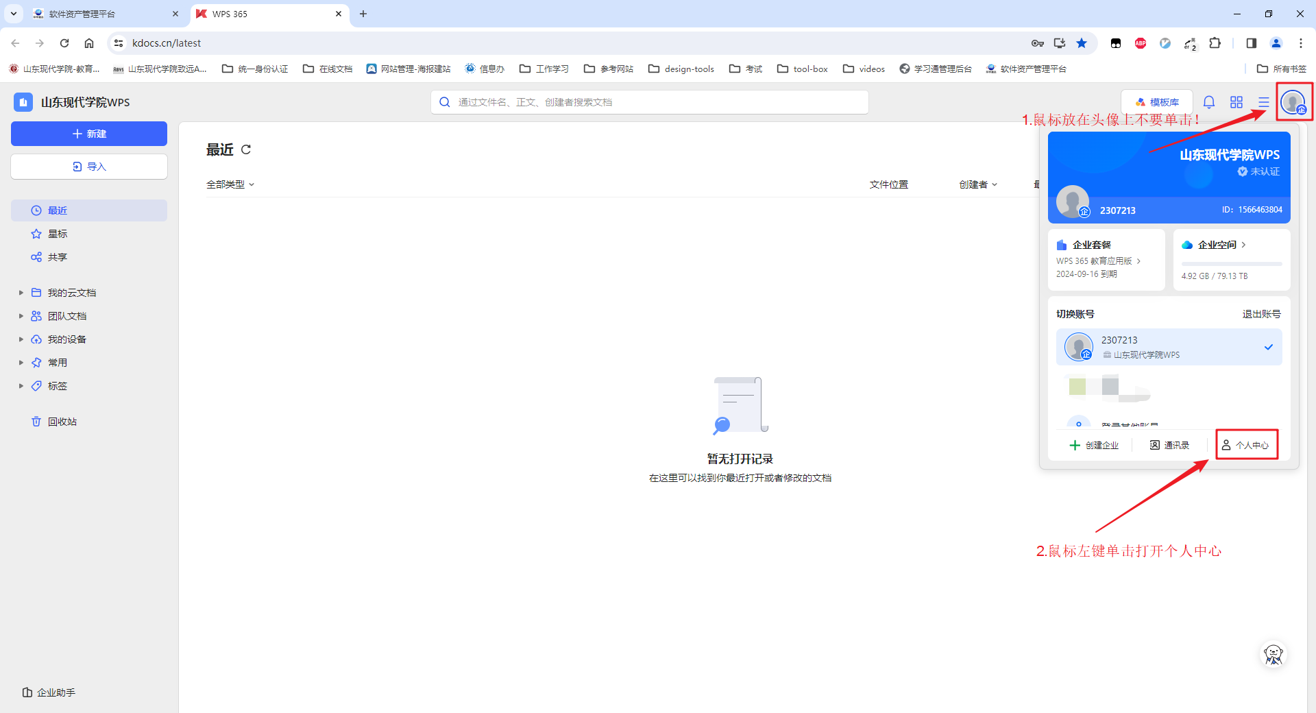
Task: Open the app grid icon
Action: click(x=1236, y=102)
